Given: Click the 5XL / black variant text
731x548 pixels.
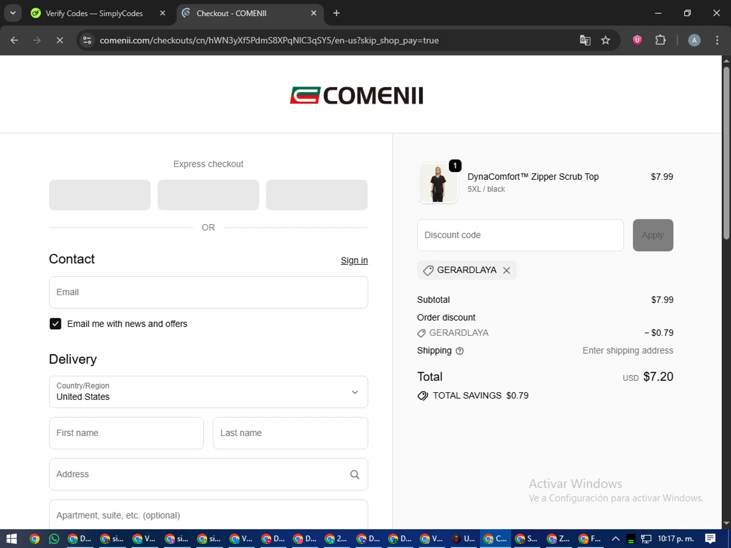Looking at the screenshot, I should pos(486,189).
